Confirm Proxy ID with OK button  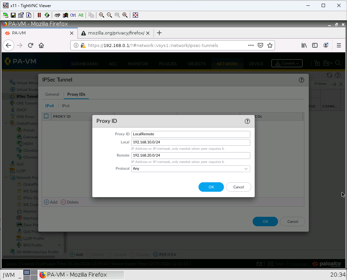(211, 187)
